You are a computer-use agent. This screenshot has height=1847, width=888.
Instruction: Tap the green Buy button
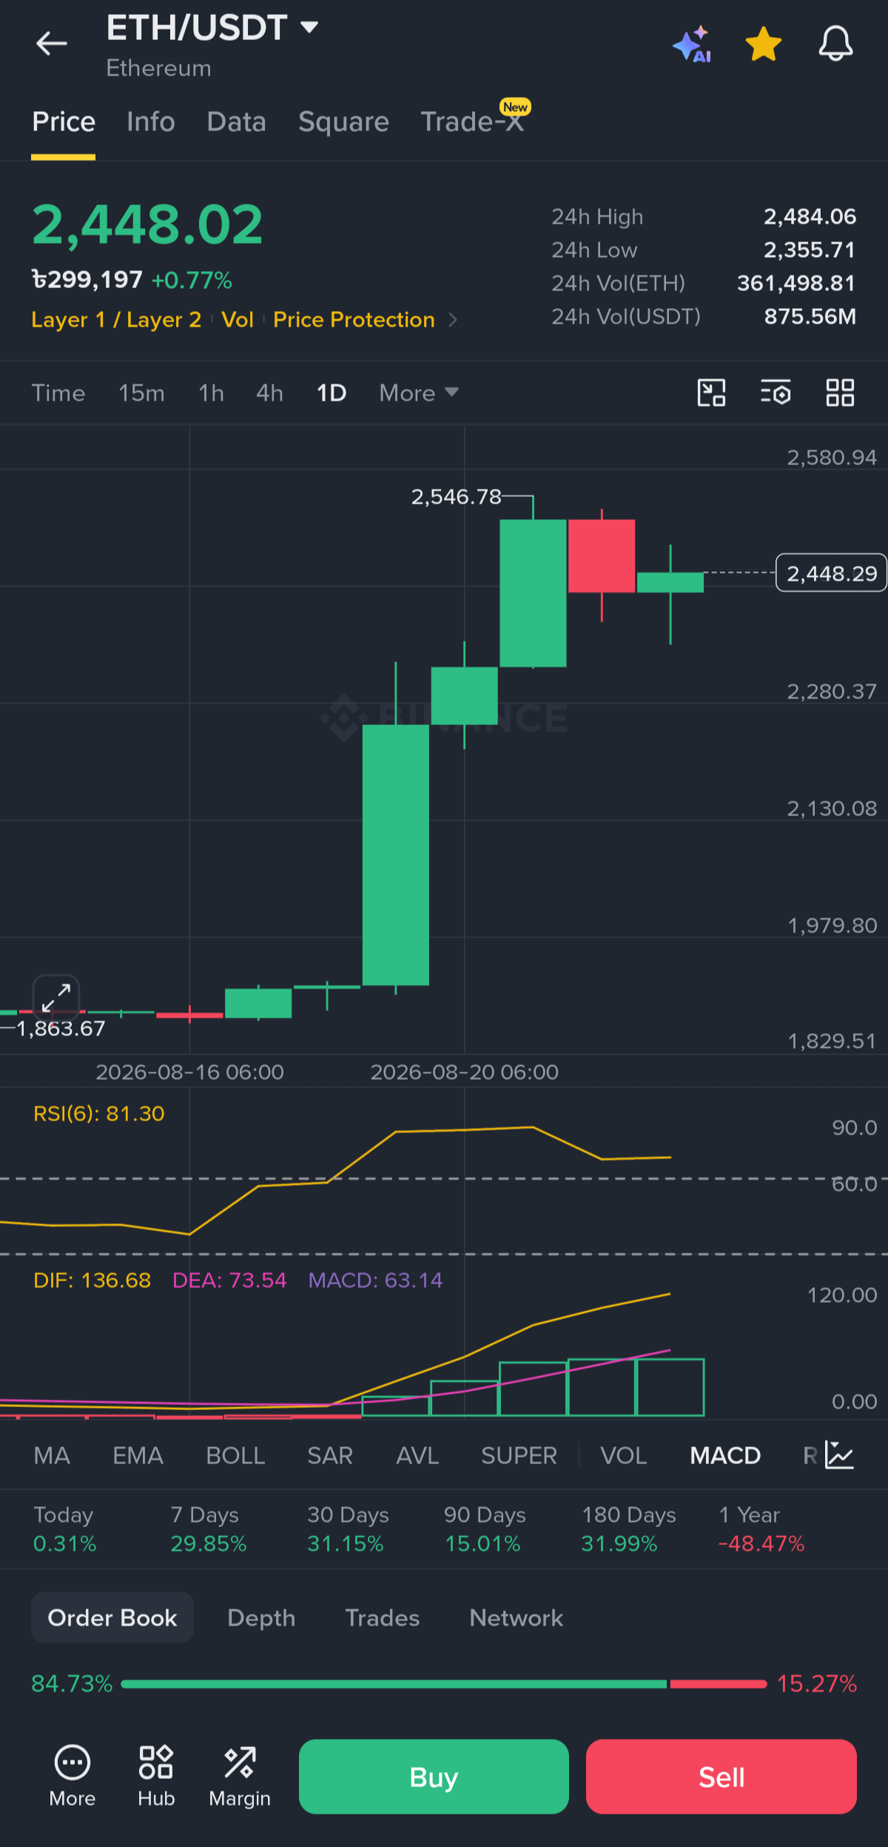point(434,1777)
